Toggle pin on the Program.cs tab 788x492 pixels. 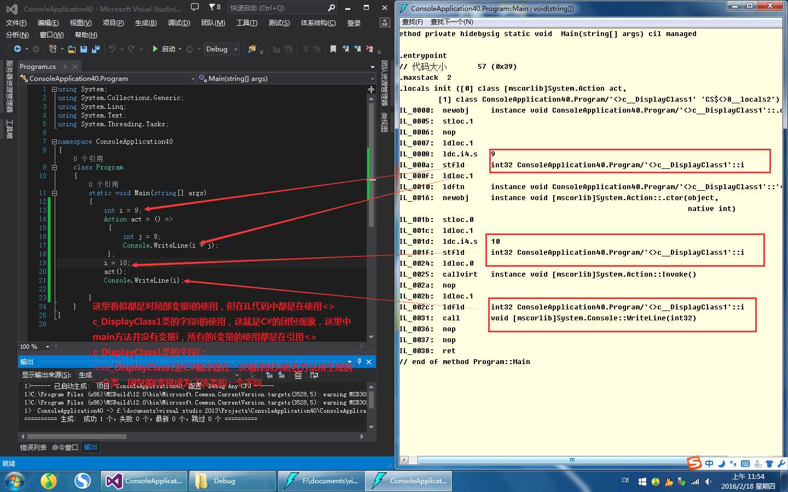coord(65,66)
